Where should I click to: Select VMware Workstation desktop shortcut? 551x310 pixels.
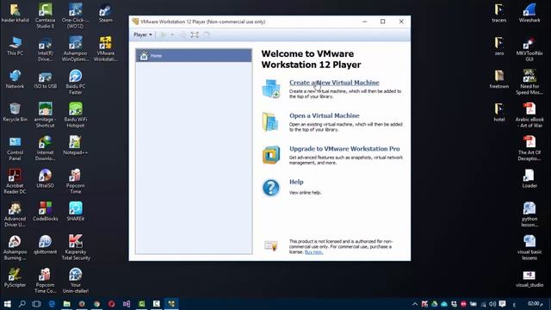[x=105, y=48]
